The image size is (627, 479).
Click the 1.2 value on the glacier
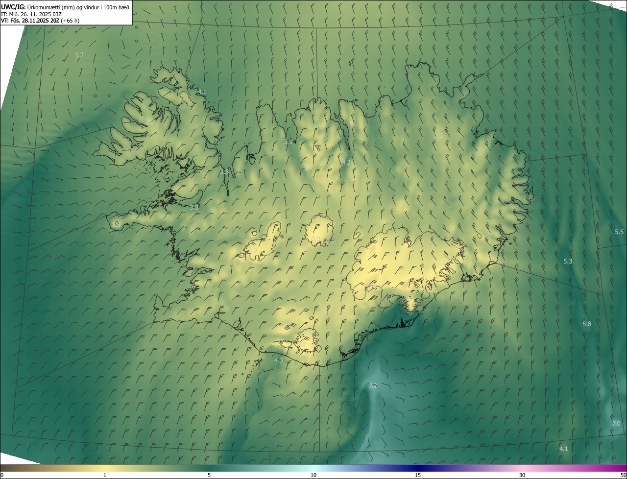252,251
